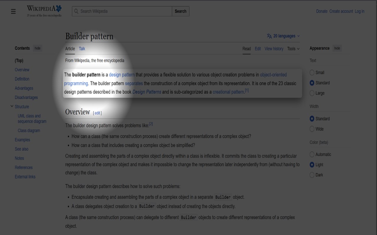Open the Read tab
Screen dimensions: 377x235
247,49
